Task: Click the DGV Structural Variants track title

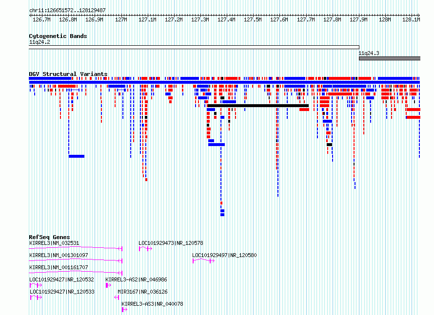Action: 68,74
